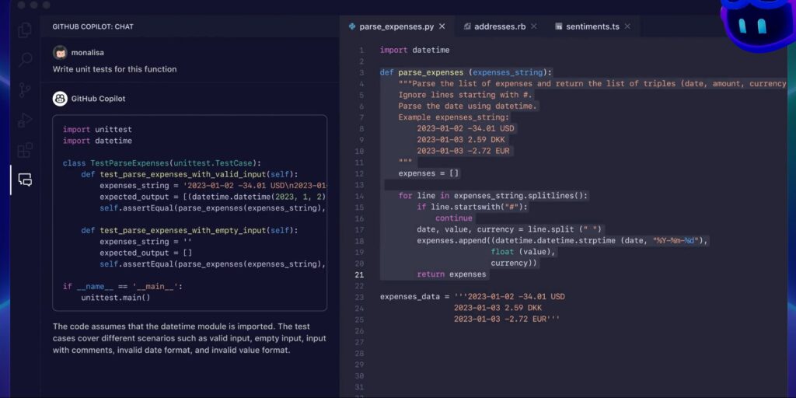Open the Extensions blocks icon
This screenshot has height=398, width=796.
[25, 150]
